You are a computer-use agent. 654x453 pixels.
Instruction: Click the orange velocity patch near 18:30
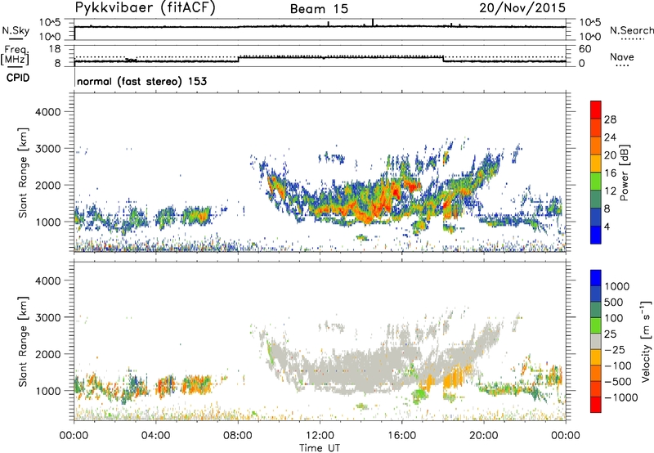pyautogui.click(x=454, y=375)
